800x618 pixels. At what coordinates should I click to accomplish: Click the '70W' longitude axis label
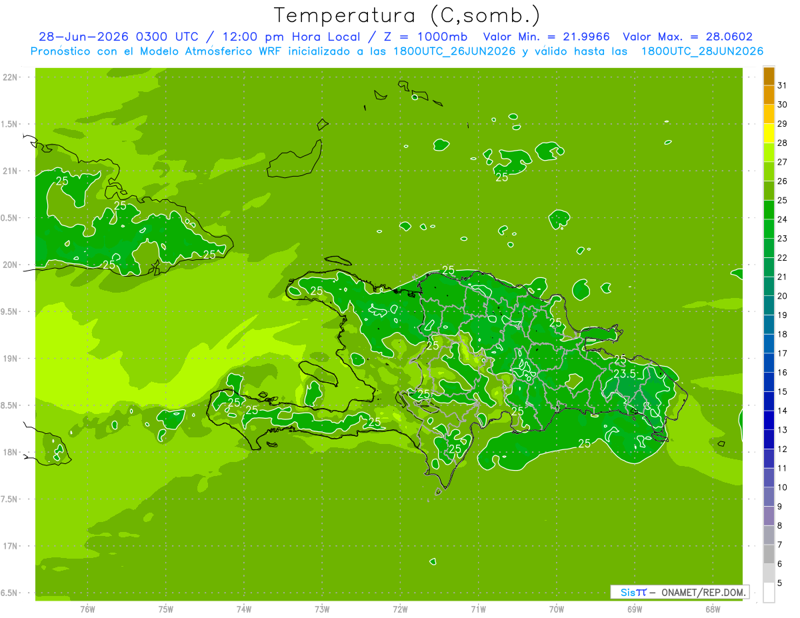point(557,609)
